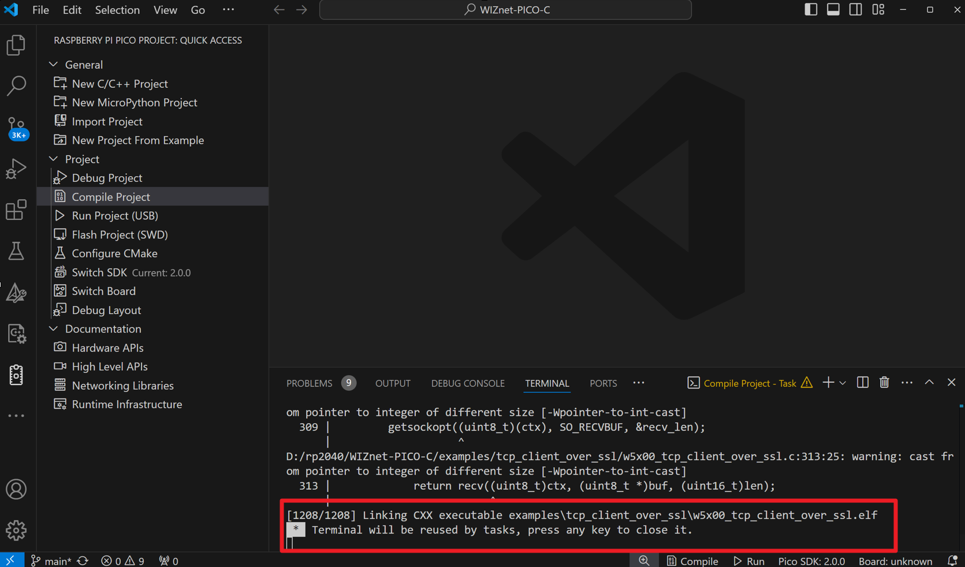Toggle the secondary side bar layout icon
The width and height of the screenshot is (965, 567).
[x=856, y=9]
